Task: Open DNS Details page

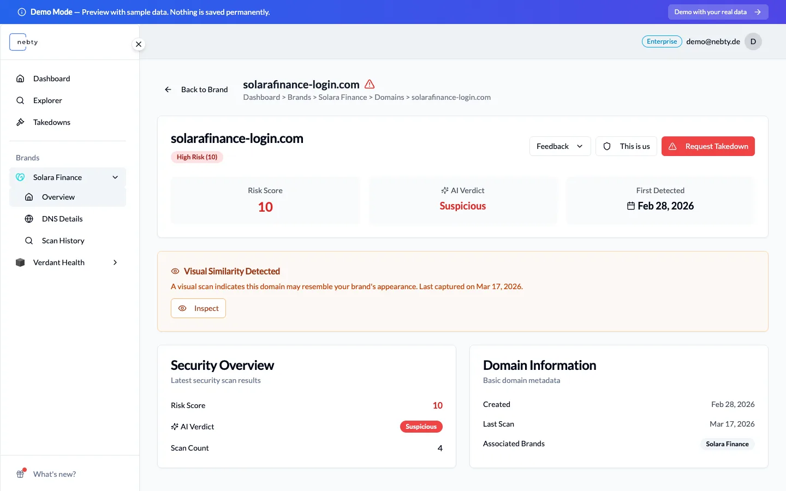Action: click(68, 219)
